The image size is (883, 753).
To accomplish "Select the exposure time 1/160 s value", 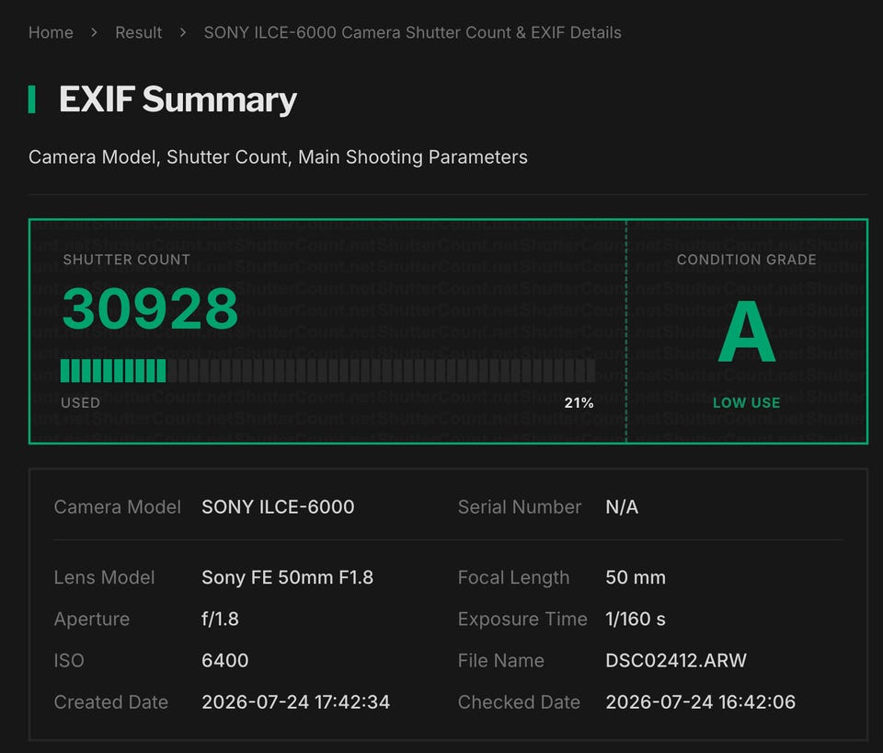I will tap(636, 619).
